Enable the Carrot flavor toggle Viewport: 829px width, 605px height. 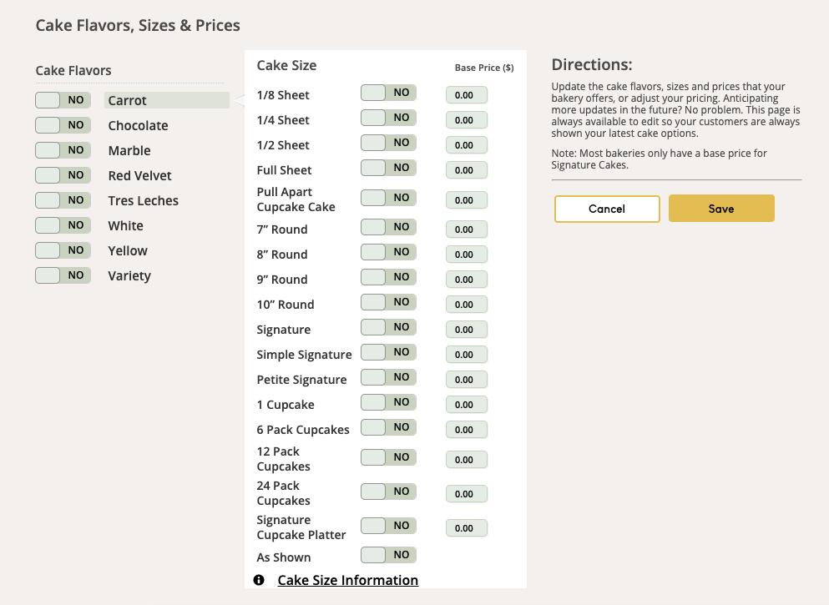63,100
